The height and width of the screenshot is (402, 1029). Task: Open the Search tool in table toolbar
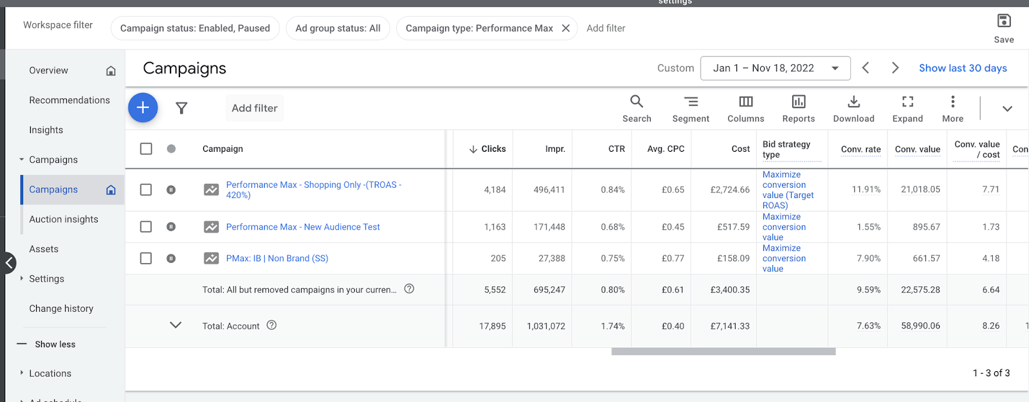point(637,109)
